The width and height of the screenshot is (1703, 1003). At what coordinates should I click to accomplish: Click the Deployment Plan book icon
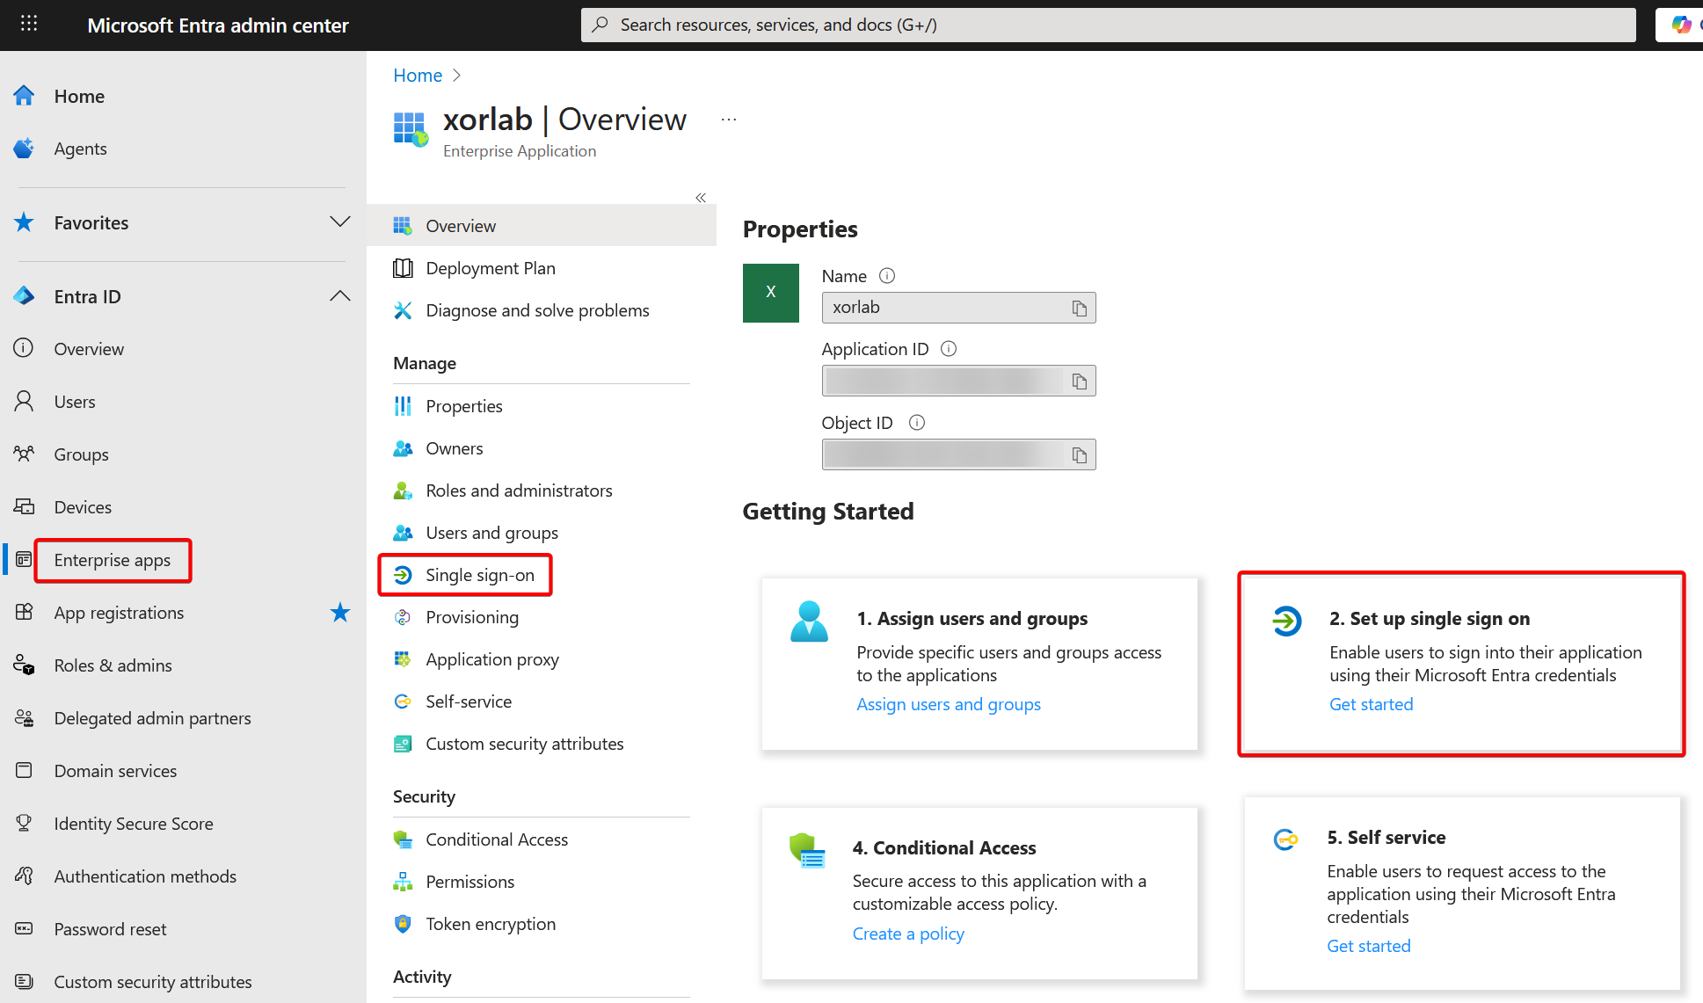[x=403, y=268]
